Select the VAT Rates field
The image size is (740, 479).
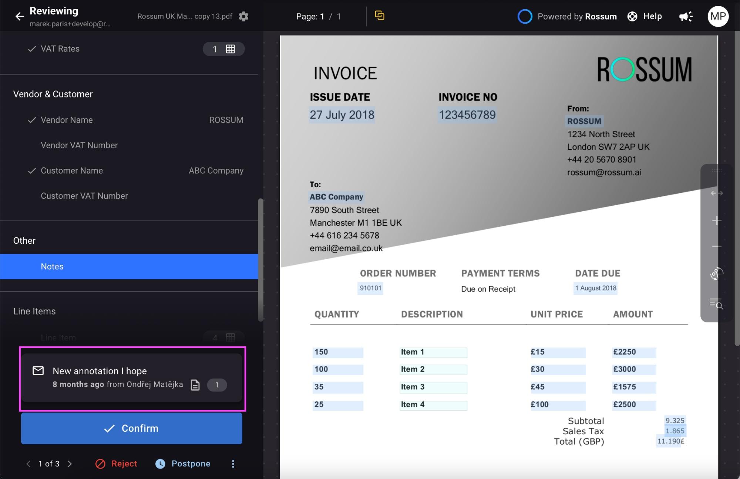(129, 49)
